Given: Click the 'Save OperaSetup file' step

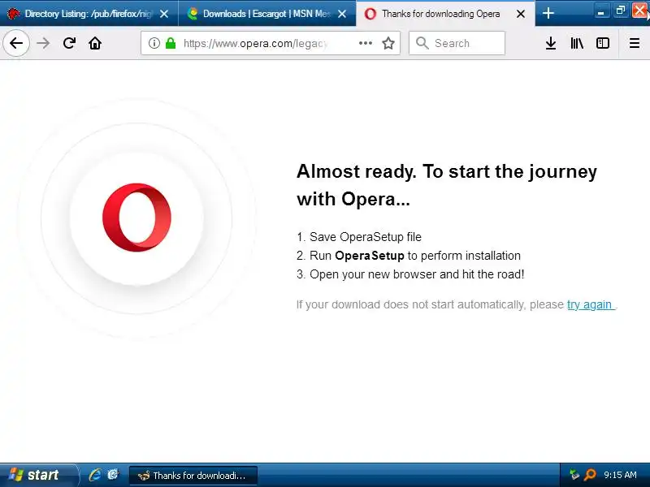Looking at the screenshot, I should point(365,237).
